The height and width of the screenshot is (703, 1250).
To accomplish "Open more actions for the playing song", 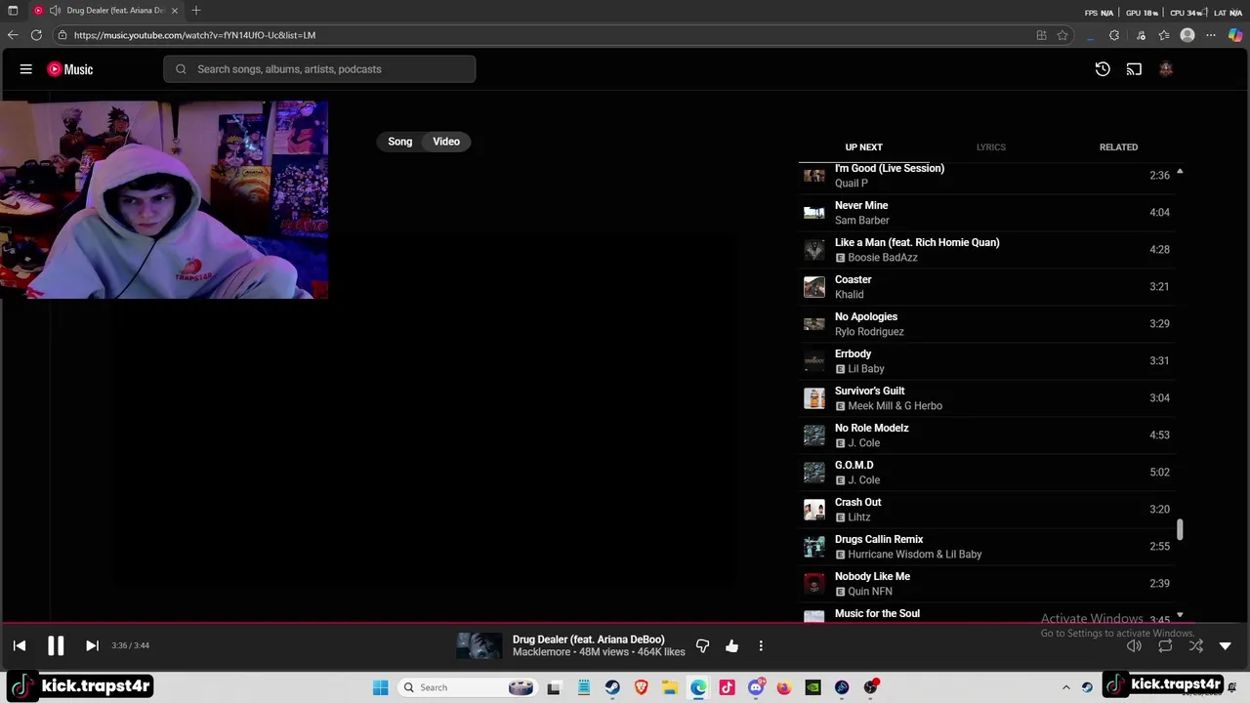I will [761, 645].
